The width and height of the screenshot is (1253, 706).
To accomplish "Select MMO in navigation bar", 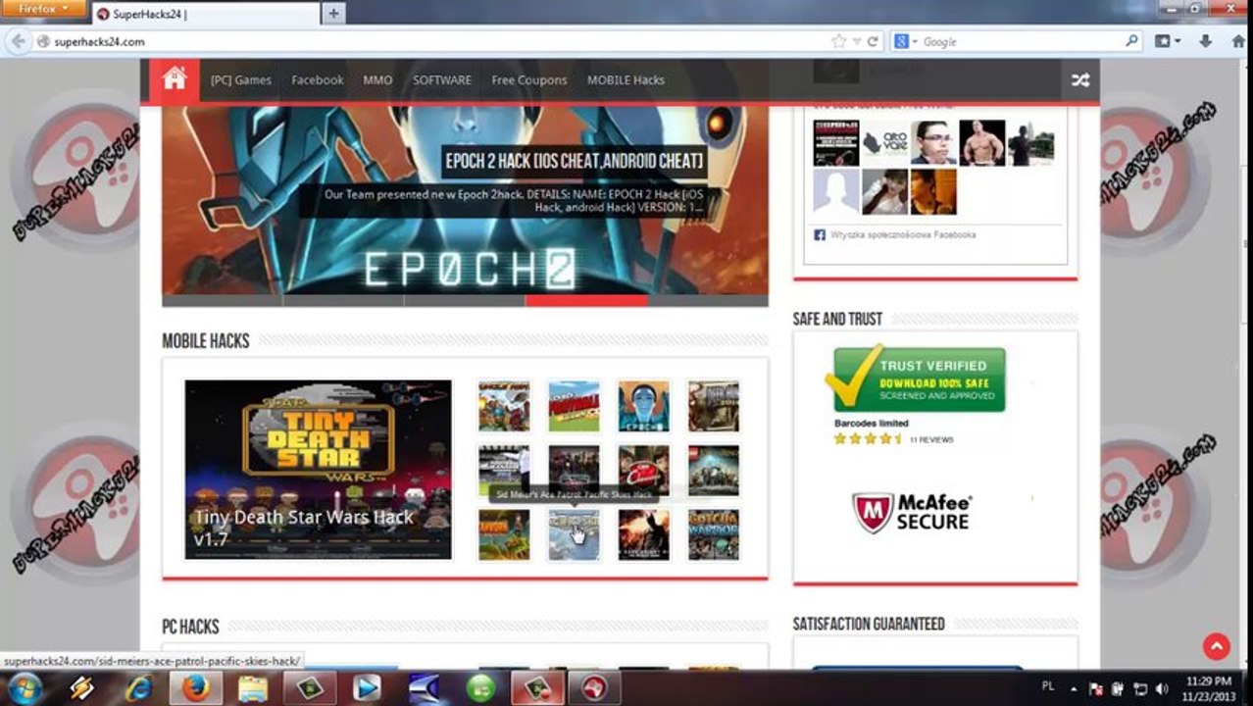I will 377,80.
